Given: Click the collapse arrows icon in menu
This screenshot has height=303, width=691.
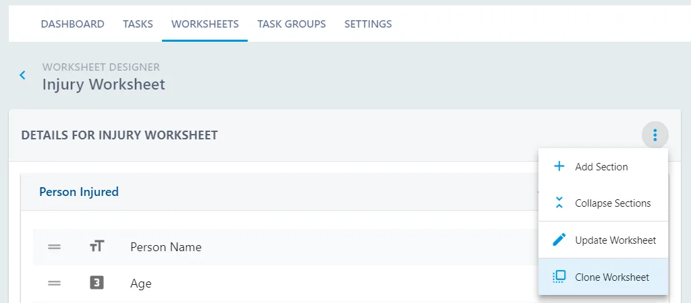Looking at the screenshot, I should (x=559, y=203).
